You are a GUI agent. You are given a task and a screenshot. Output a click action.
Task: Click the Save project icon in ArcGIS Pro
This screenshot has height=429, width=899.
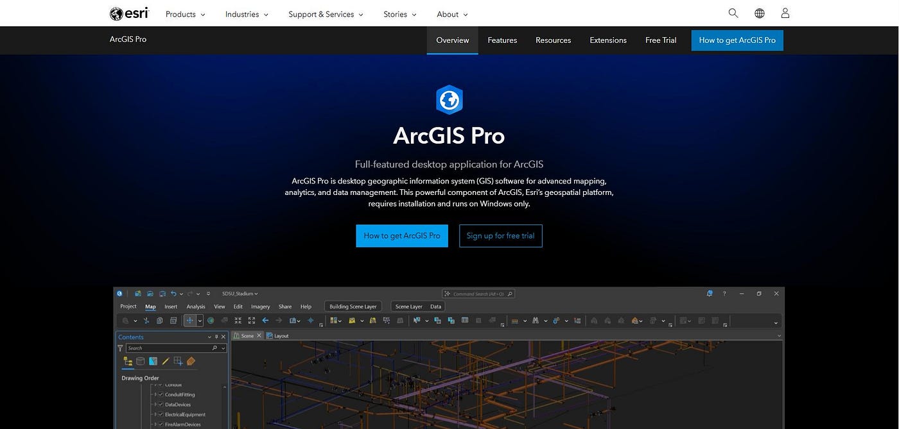point(162,294)
